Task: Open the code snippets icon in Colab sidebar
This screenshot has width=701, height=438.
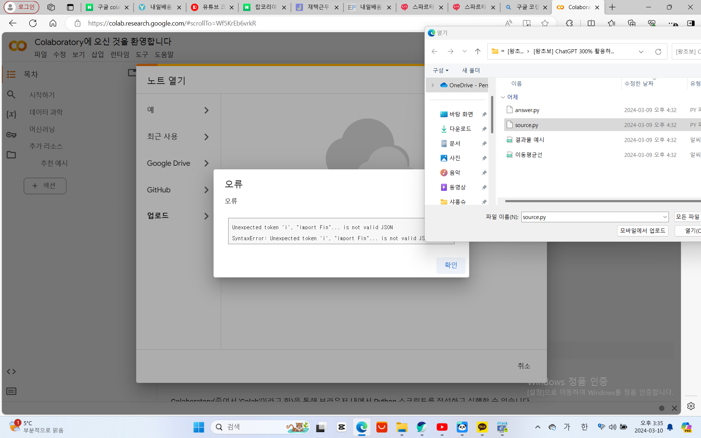Action: click(x=11, y=372)
